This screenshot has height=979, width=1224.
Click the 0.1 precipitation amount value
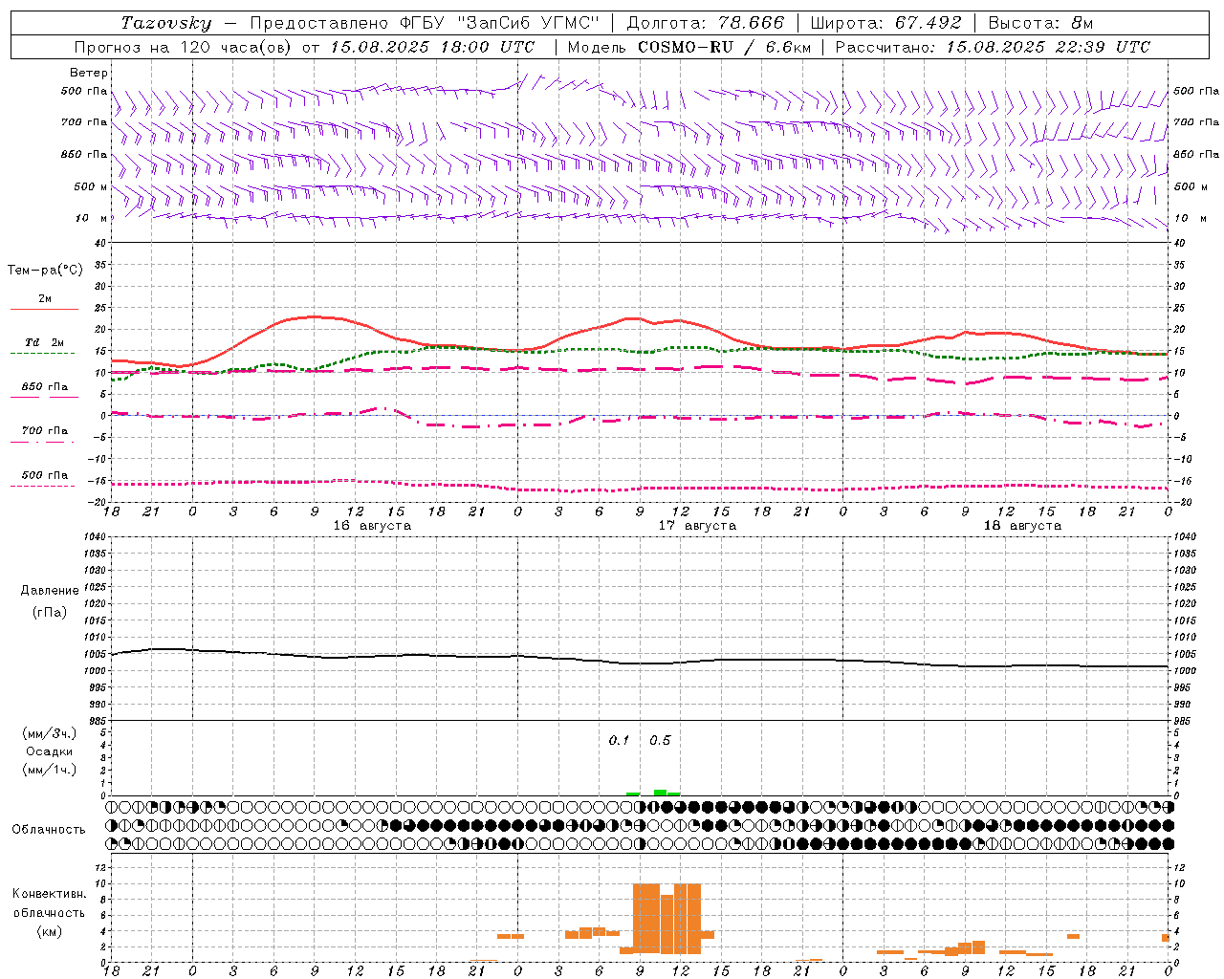coord(620,741)
